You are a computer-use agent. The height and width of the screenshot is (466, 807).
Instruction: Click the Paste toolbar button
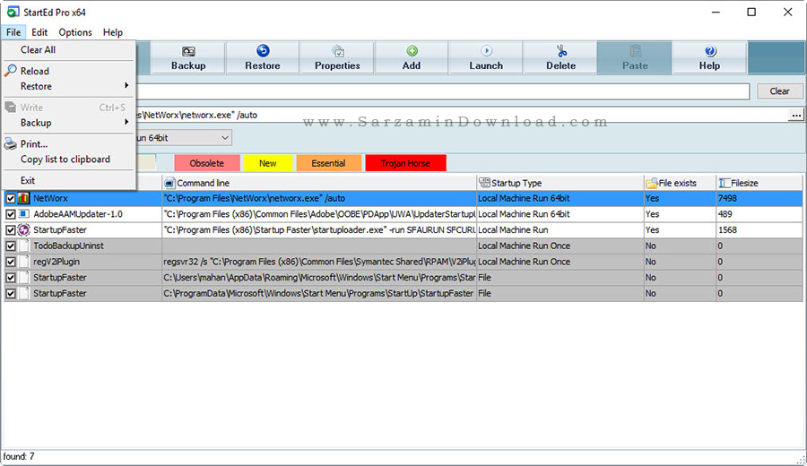(x=635, y=58)
